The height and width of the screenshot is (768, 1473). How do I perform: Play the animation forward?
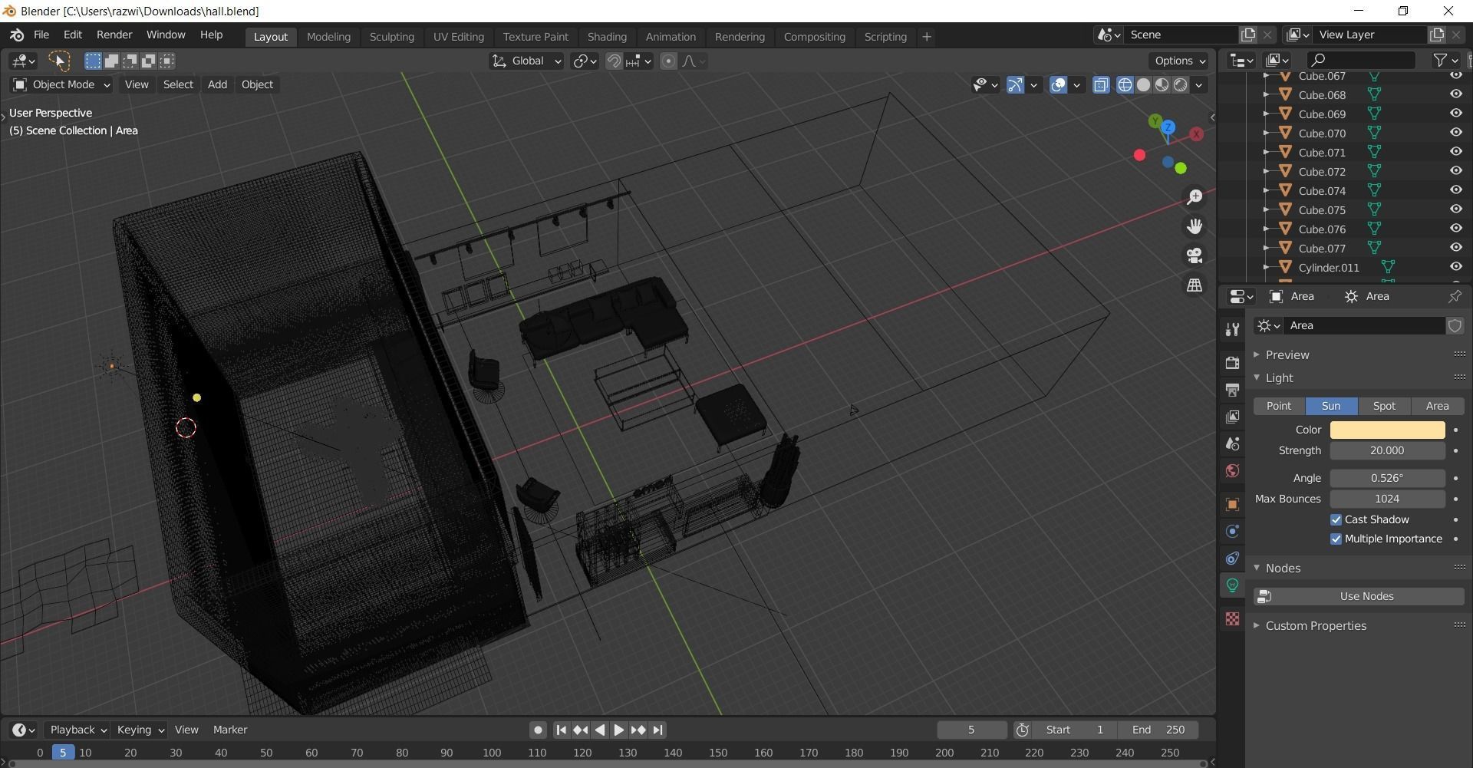619,730
